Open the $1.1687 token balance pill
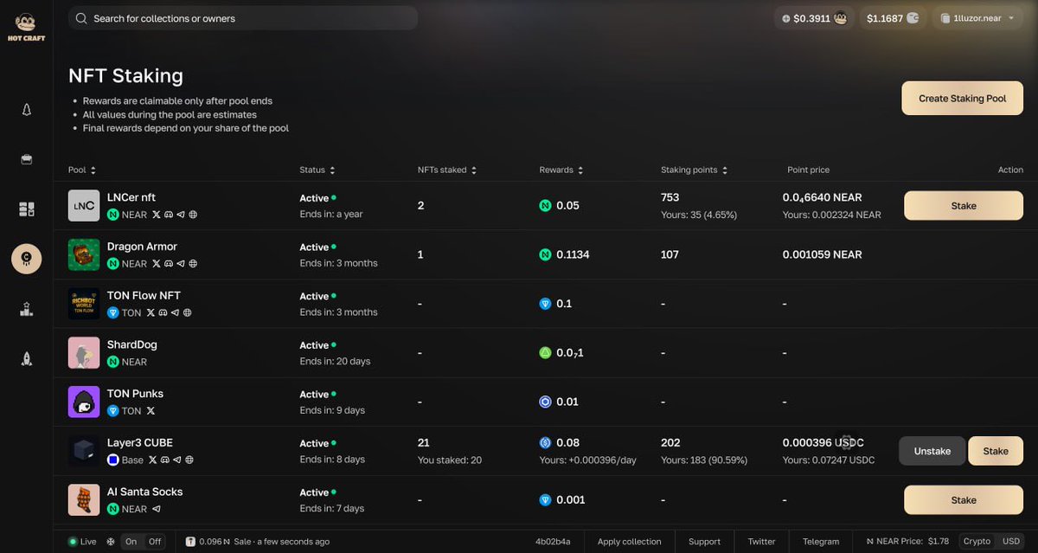Screen dimensions: 1038x553 [x=893, y=18]
